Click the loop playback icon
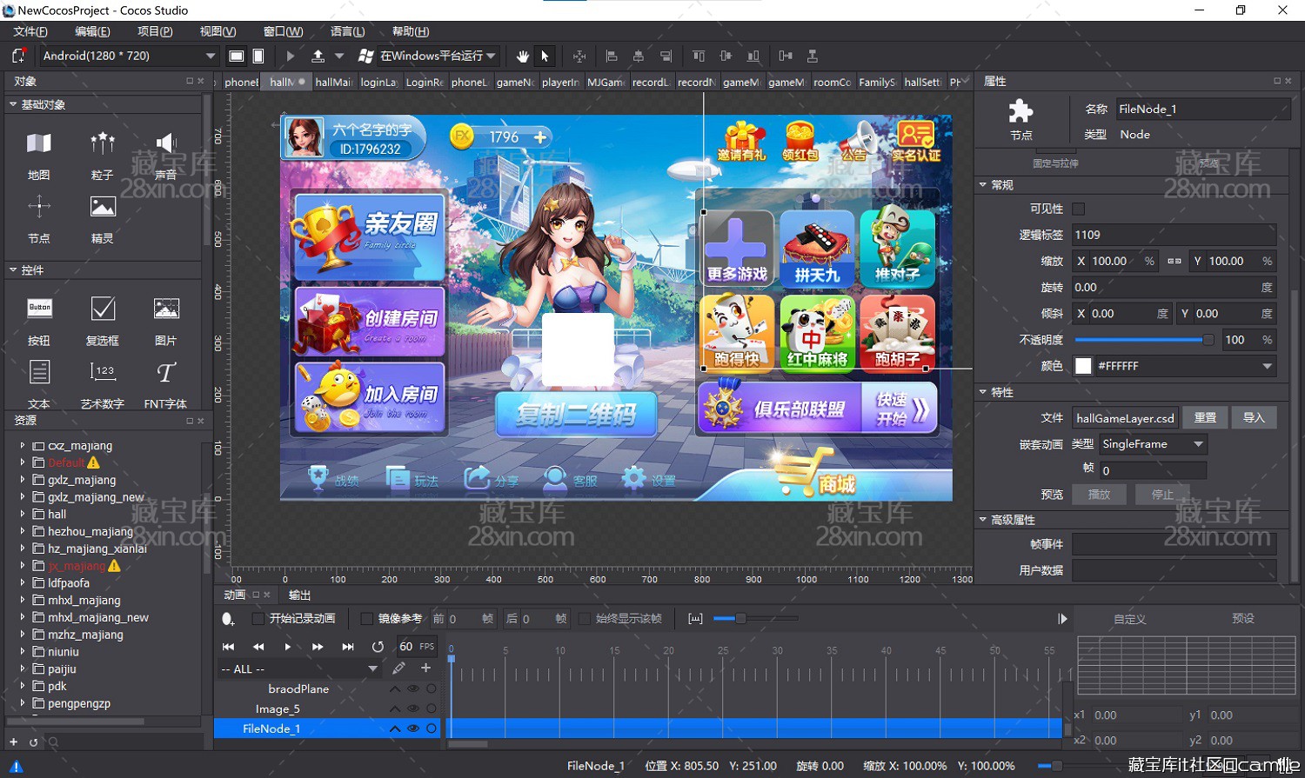The width and height of the screenshot is (1305, 778). click(378, 647)
